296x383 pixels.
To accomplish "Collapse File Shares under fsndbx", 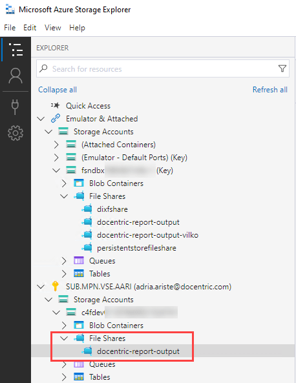I will tap(64, 196).
